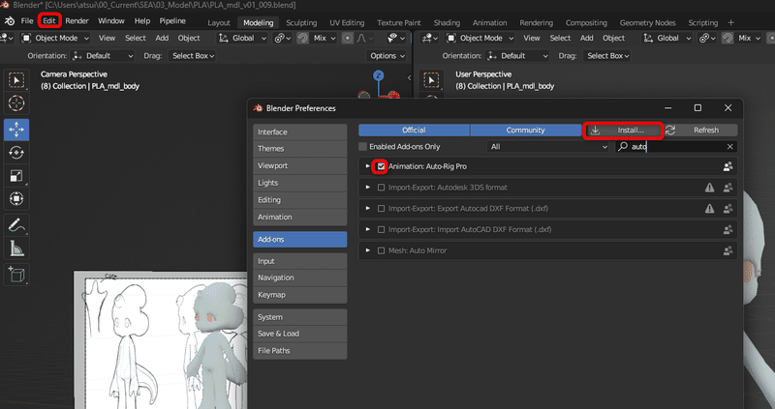Select the Cursor tool in left toolbar
This screenshot has height=409, width=775.
click(x=16, y=103)
